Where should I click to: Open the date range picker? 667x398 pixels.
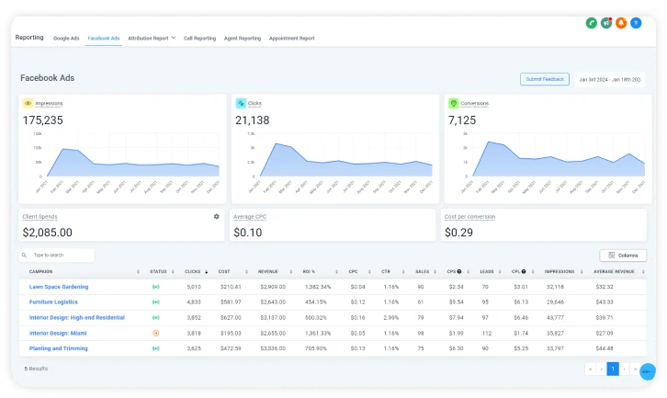click(x=609, y=79)
